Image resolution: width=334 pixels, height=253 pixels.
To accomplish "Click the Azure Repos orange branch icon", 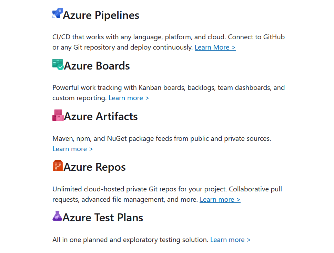I will (58, 166).
